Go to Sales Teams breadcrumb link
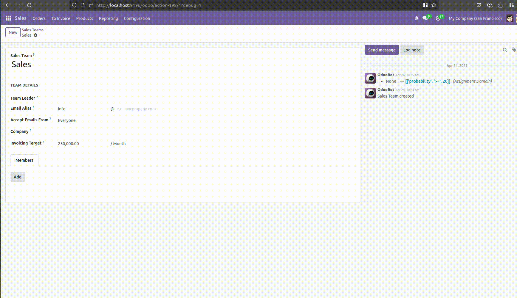Viewport: 517px width, 298px height. (x=32, y=30)
